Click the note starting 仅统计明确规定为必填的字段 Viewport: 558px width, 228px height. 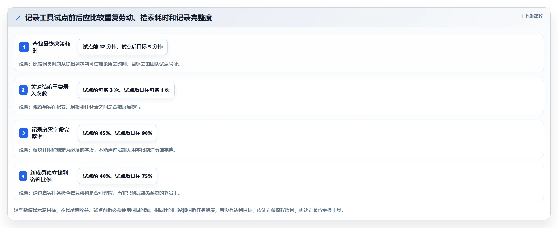(97, 150)
